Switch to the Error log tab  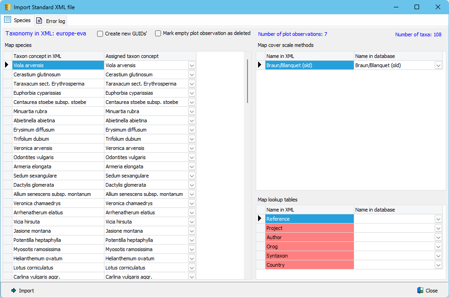point(51,21)
